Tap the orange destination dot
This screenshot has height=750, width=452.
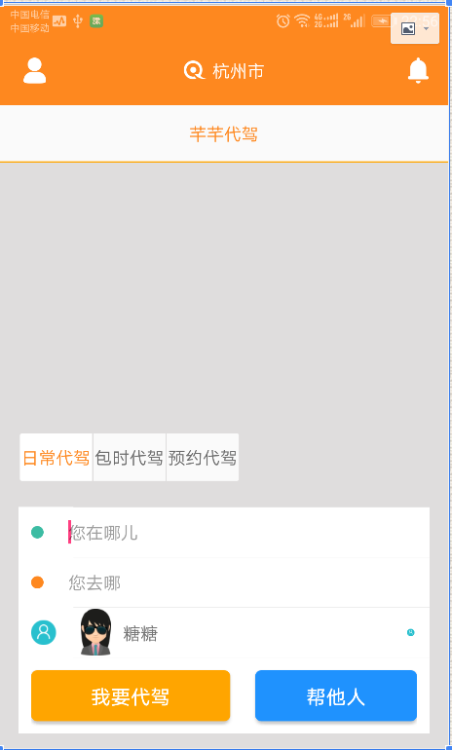tap(37, 582)
